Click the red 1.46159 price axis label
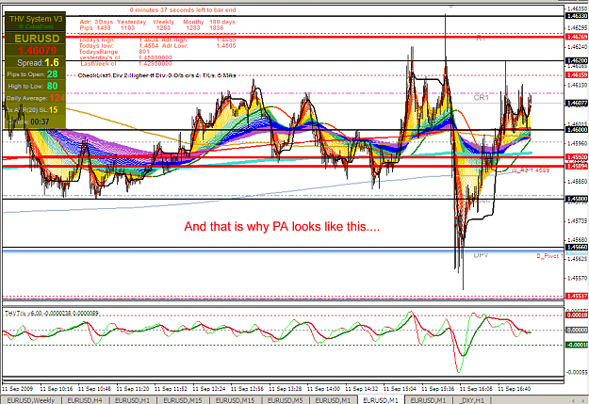The height and width of the screenshot is (404, 589). pyautogui.click(x=577, y=75)
